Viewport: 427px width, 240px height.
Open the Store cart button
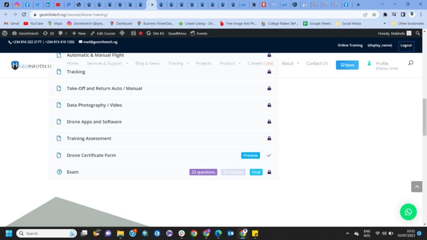(347, 65)
